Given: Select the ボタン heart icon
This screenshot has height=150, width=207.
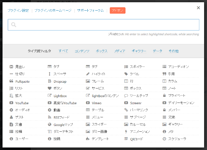Looking at the screenshot, I should 50,88.
